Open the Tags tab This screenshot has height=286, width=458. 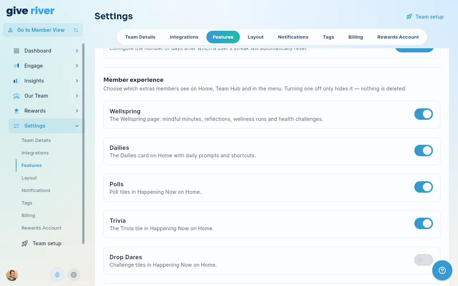tap(328, 37)
